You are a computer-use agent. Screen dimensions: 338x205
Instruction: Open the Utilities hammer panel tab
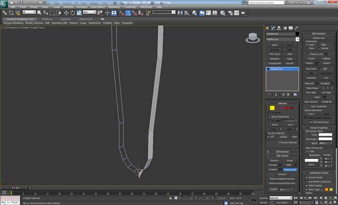(x=297, y=28)
